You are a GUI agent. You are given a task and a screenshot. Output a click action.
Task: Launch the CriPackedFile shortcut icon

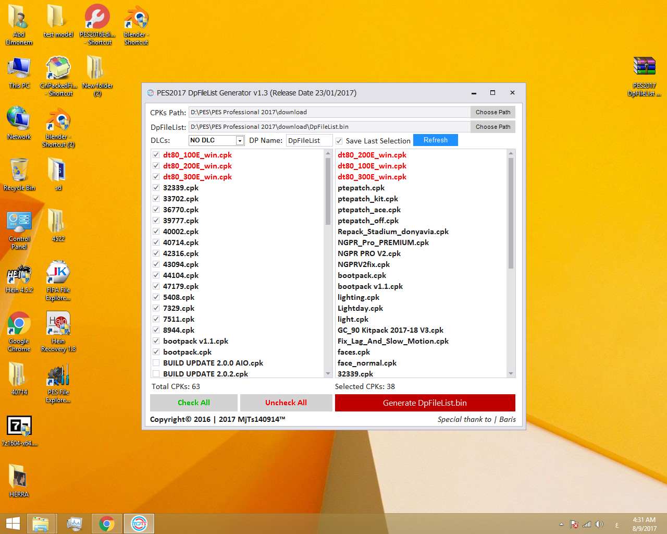pyautogui.click(x=58, y=76)
